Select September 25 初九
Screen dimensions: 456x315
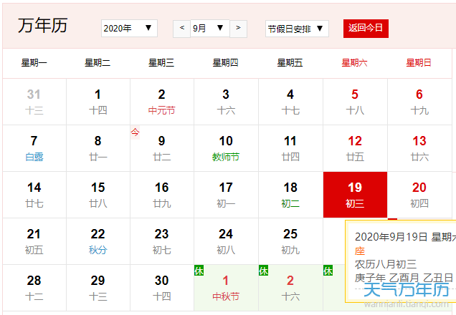point(290,241)
